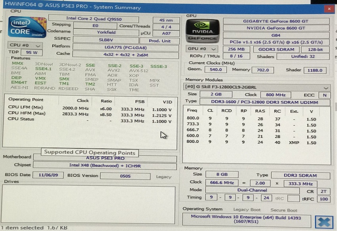Click the G84 GPU codename field

276,35
